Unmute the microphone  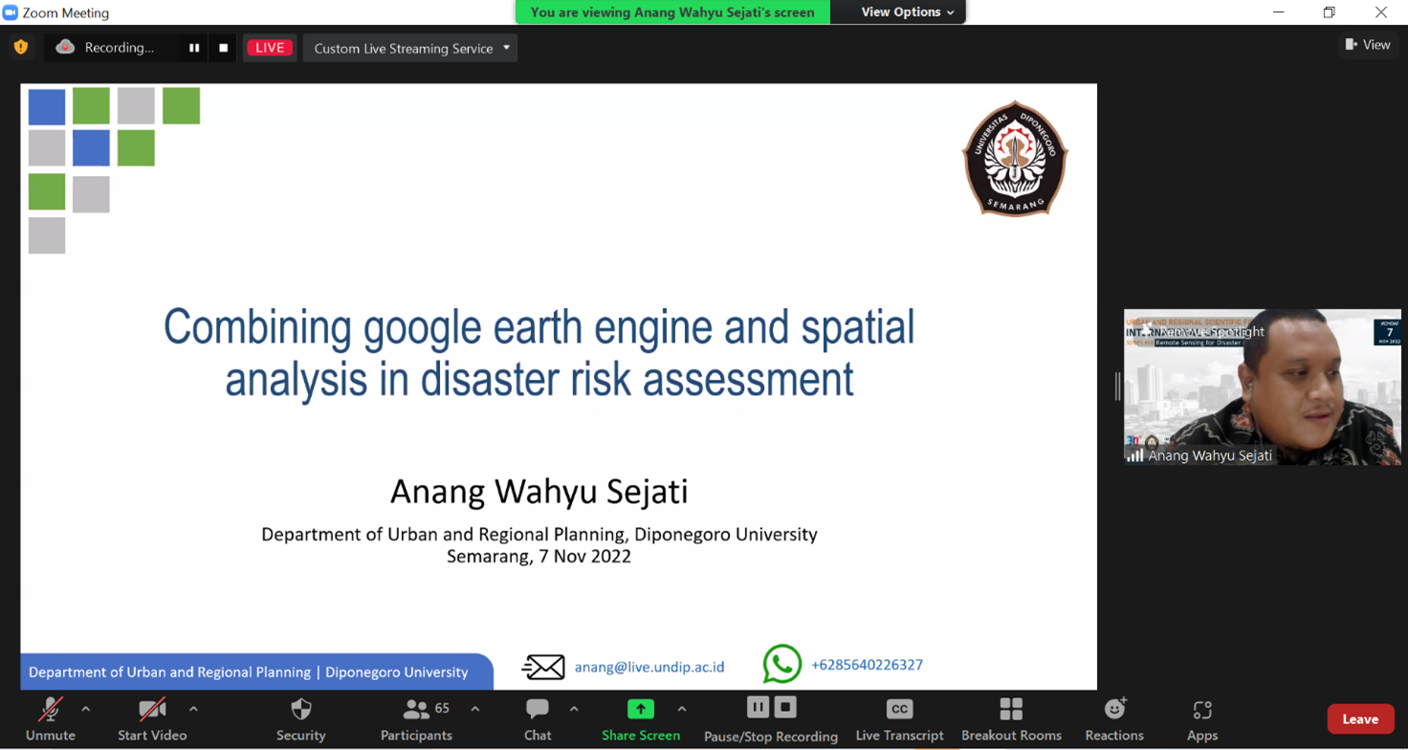click(x=50, y=718)
